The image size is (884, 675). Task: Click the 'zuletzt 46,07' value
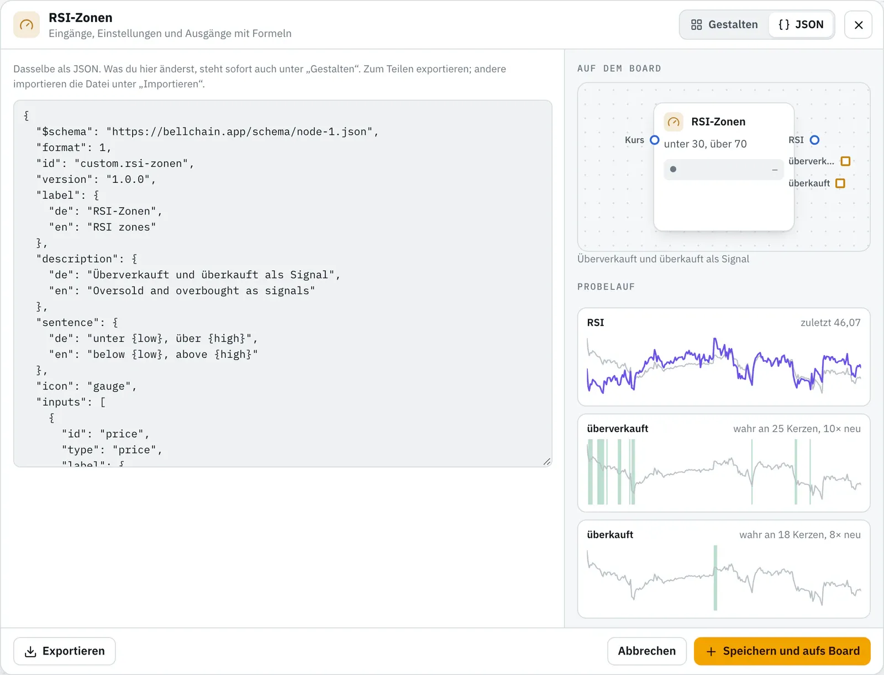pyautogui.click(x=830, y=323)
